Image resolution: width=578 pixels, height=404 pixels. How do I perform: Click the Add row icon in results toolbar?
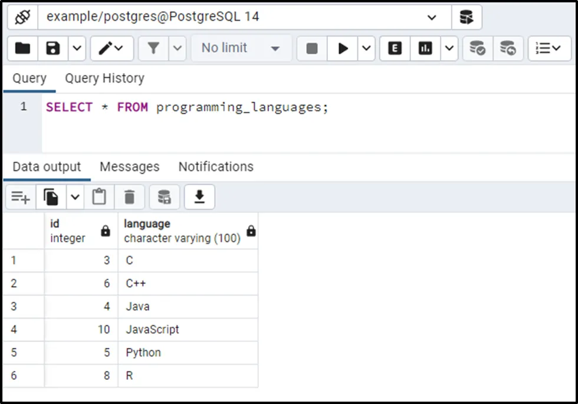pyautogui.click(x=21, y=197)
